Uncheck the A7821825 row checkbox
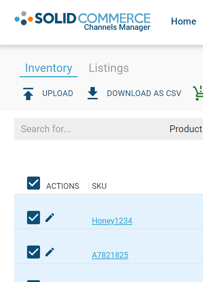The width and height of the screenshot is (203, 282). (34, 252)
